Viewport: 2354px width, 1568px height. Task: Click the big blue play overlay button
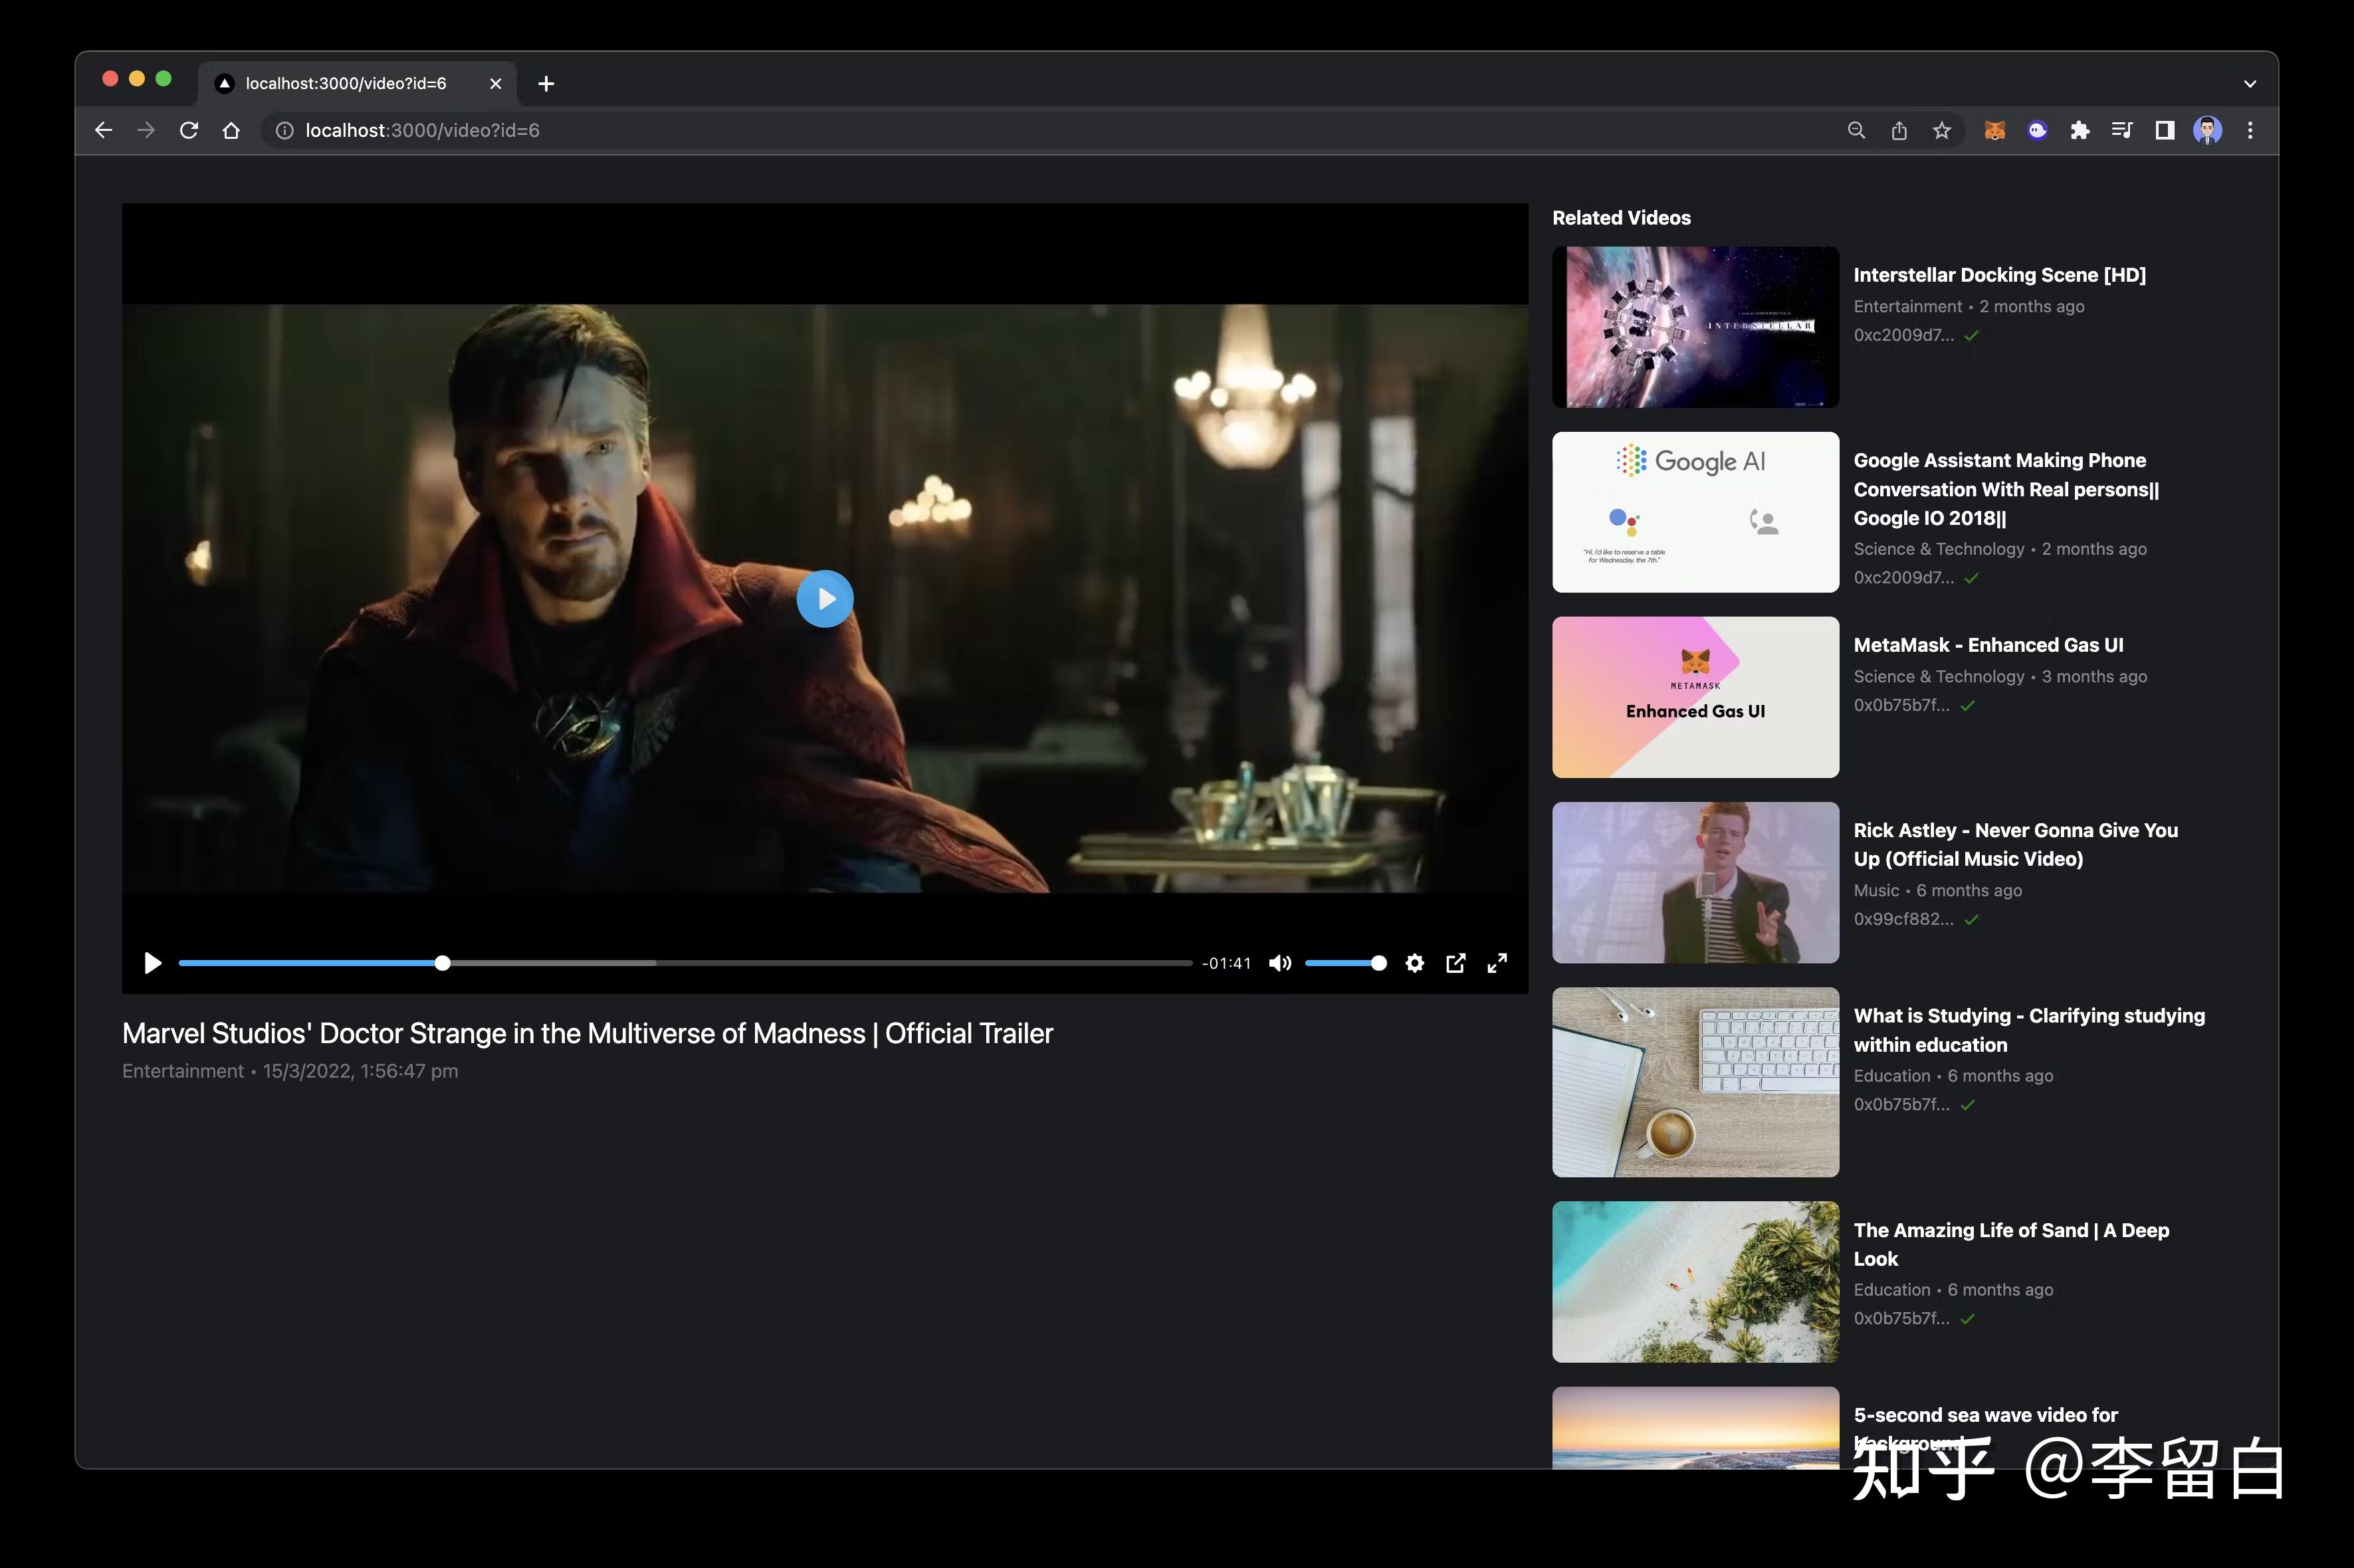824,598
